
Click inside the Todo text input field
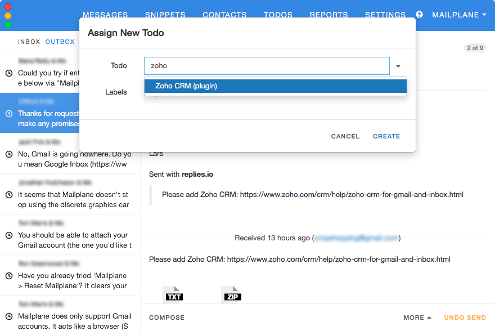[x=266, y=66]
